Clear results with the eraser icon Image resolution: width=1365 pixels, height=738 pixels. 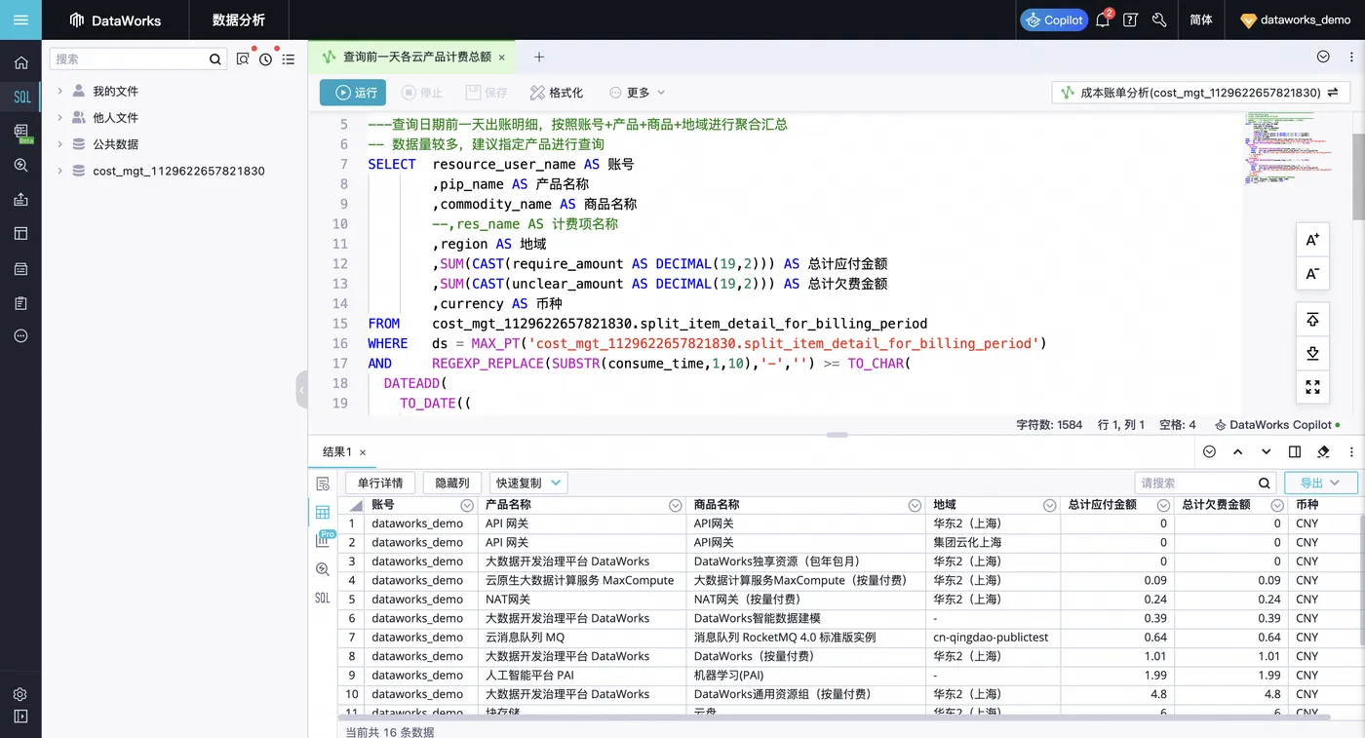click(x=1323, y=451)
